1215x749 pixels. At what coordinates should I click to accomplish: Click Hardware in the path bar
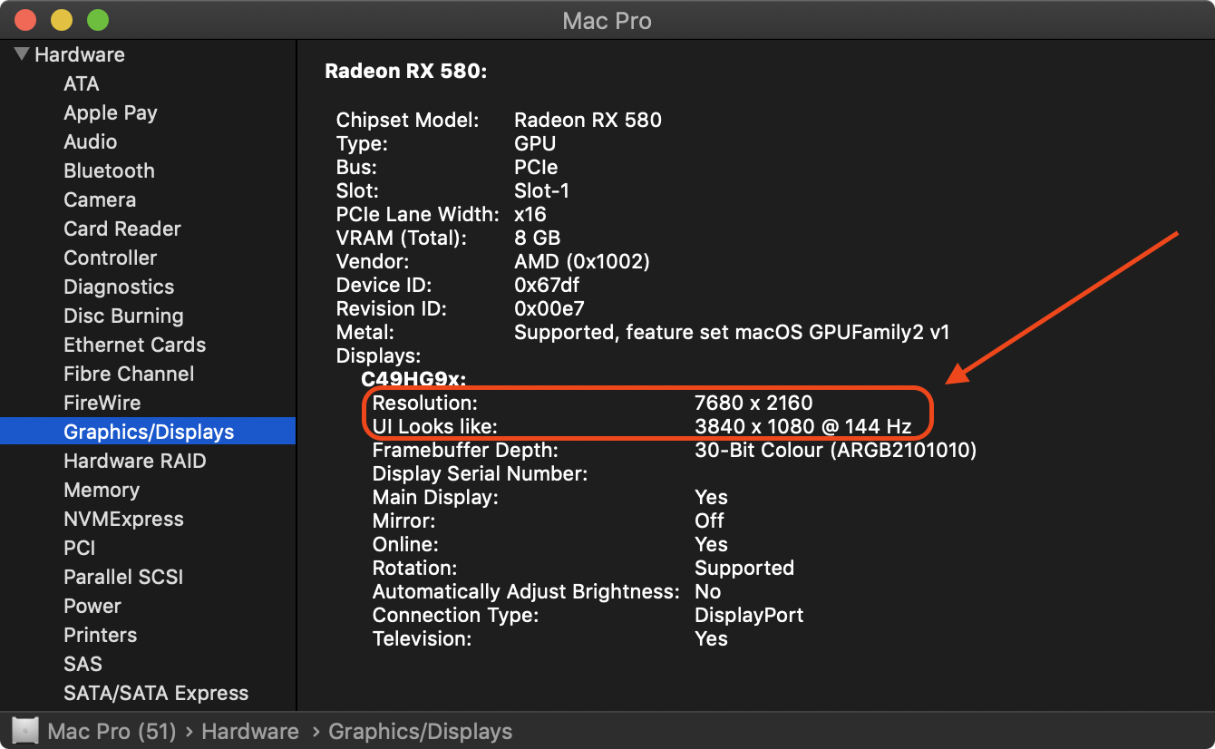(x=250, y=731)
